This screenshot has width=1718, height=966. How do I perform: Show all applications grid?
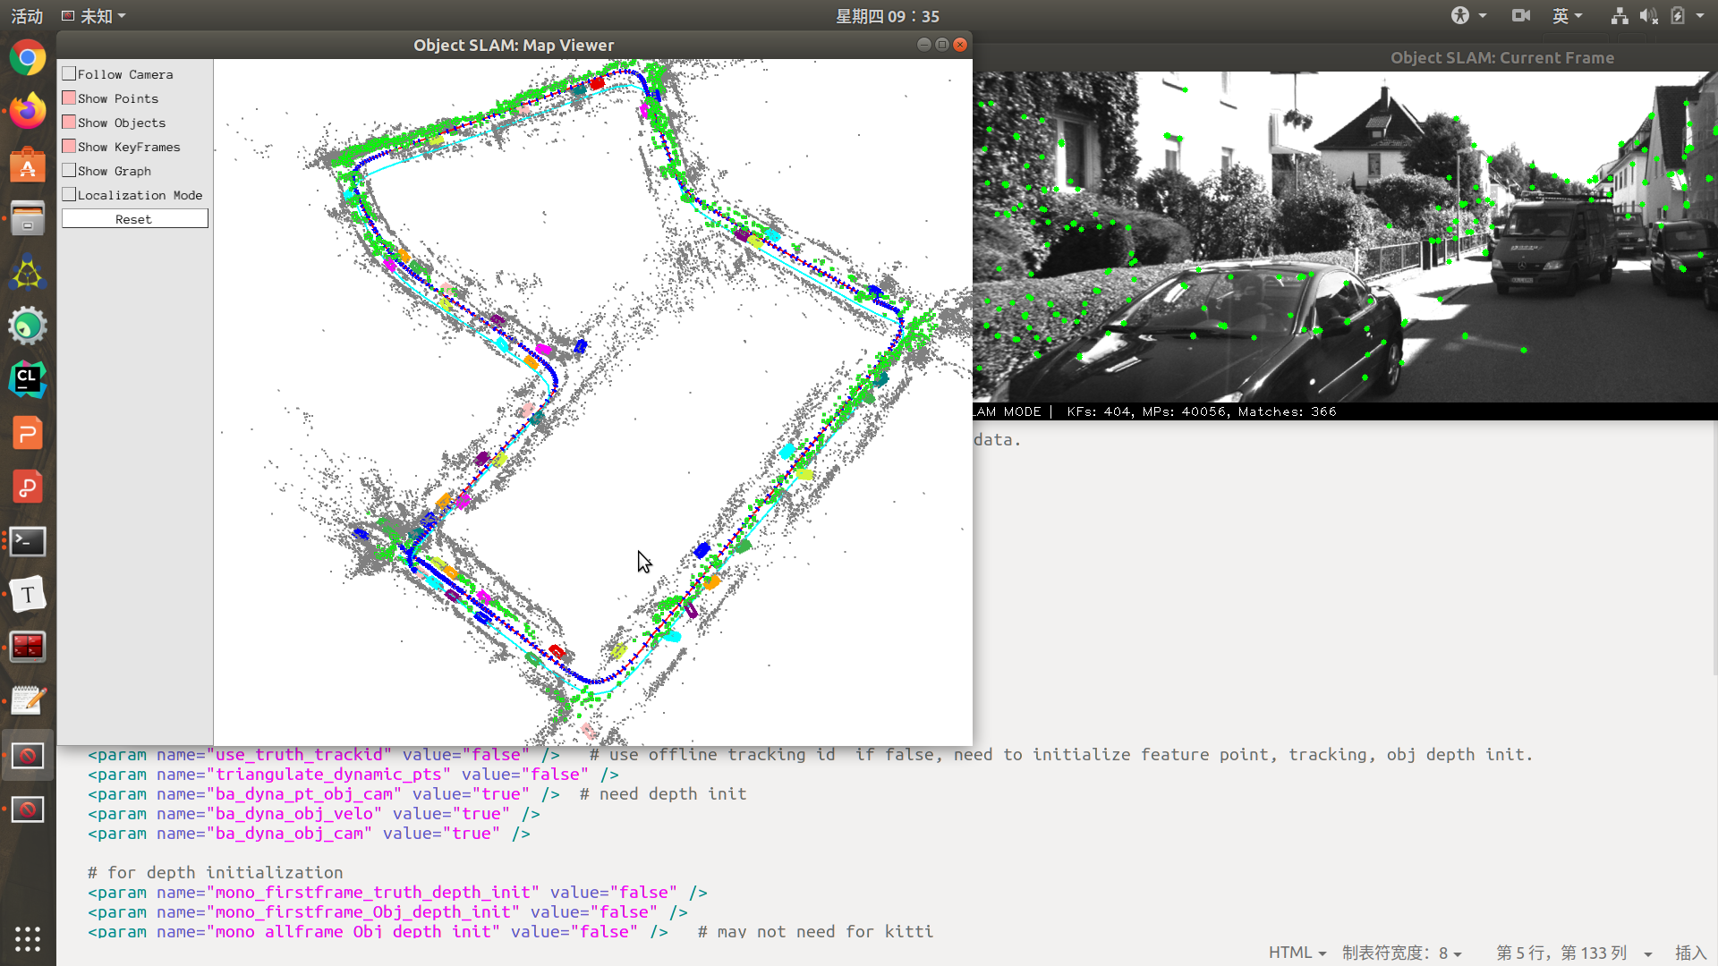pos(28,938)
